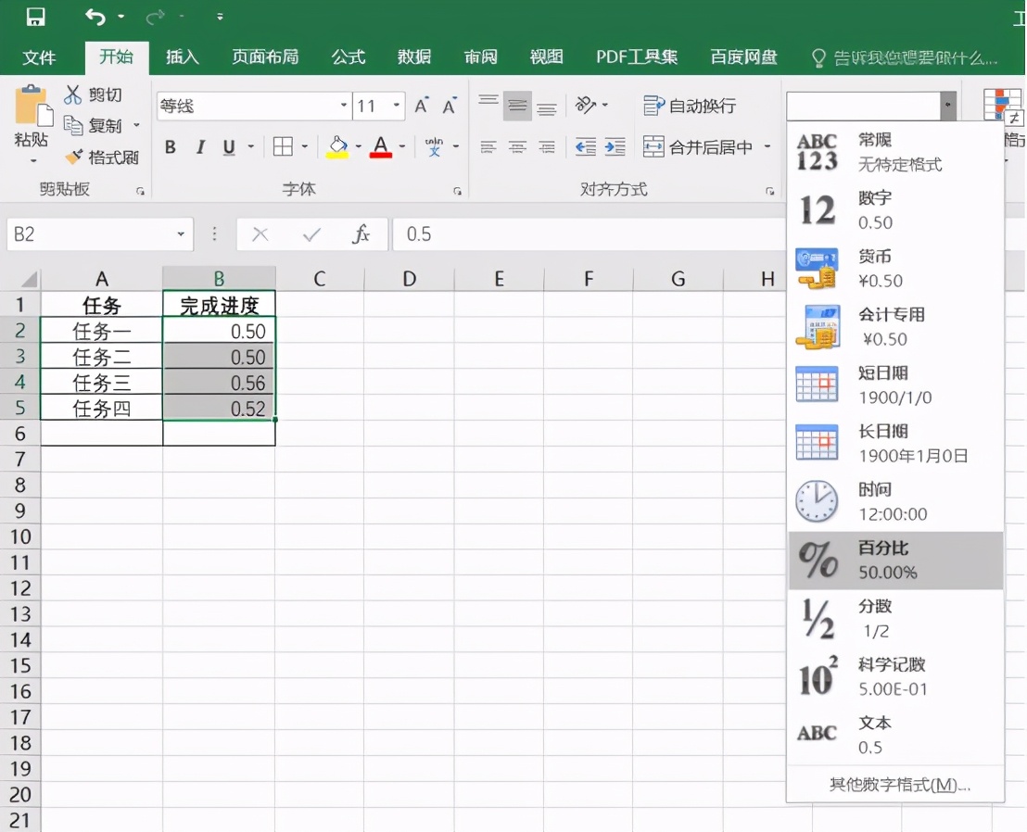Click the borders icon
Viewport: 1027px width, 832px height.
tap(283, 146)
